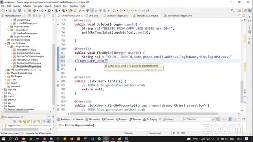Screen dimensions: 253x142
Task: Click the Package Explorer vertical scrollbar
Action: tap(54, 74)
